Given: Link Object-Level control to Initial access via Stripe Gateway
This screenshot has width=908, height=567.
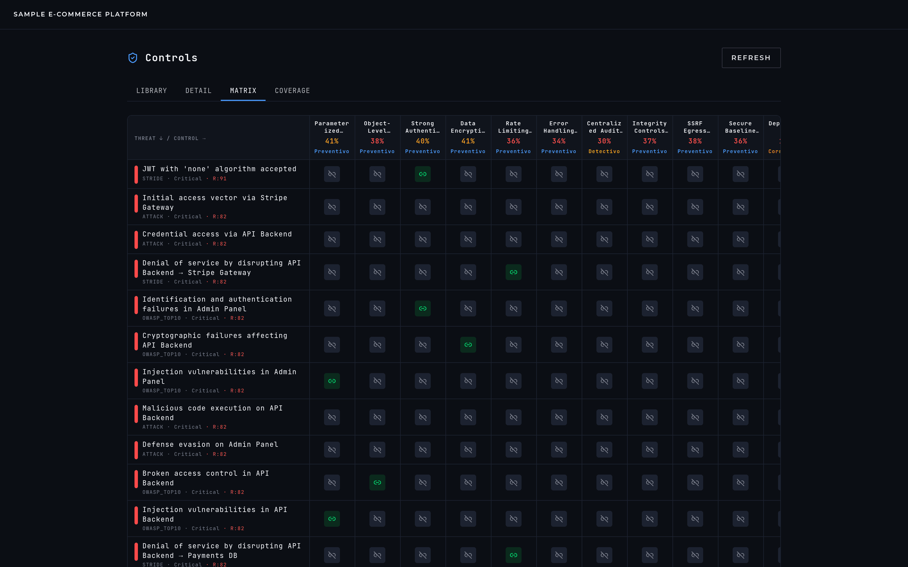Looking at the screenshot, I should (x=377, y=207).
